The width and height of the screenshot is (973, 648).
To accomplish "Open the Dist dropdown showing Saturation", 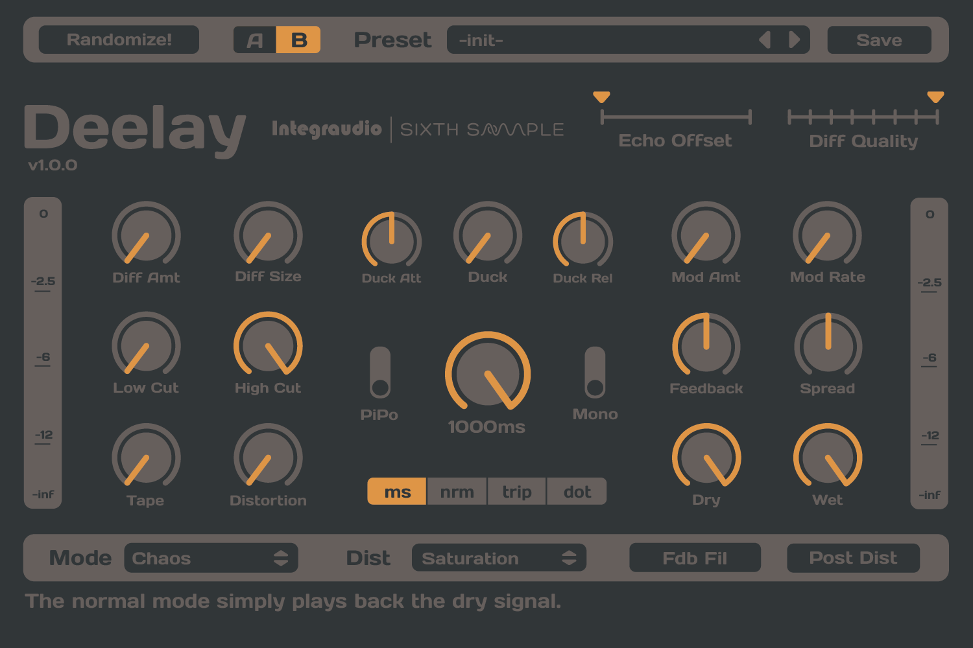I will (498, 558).
